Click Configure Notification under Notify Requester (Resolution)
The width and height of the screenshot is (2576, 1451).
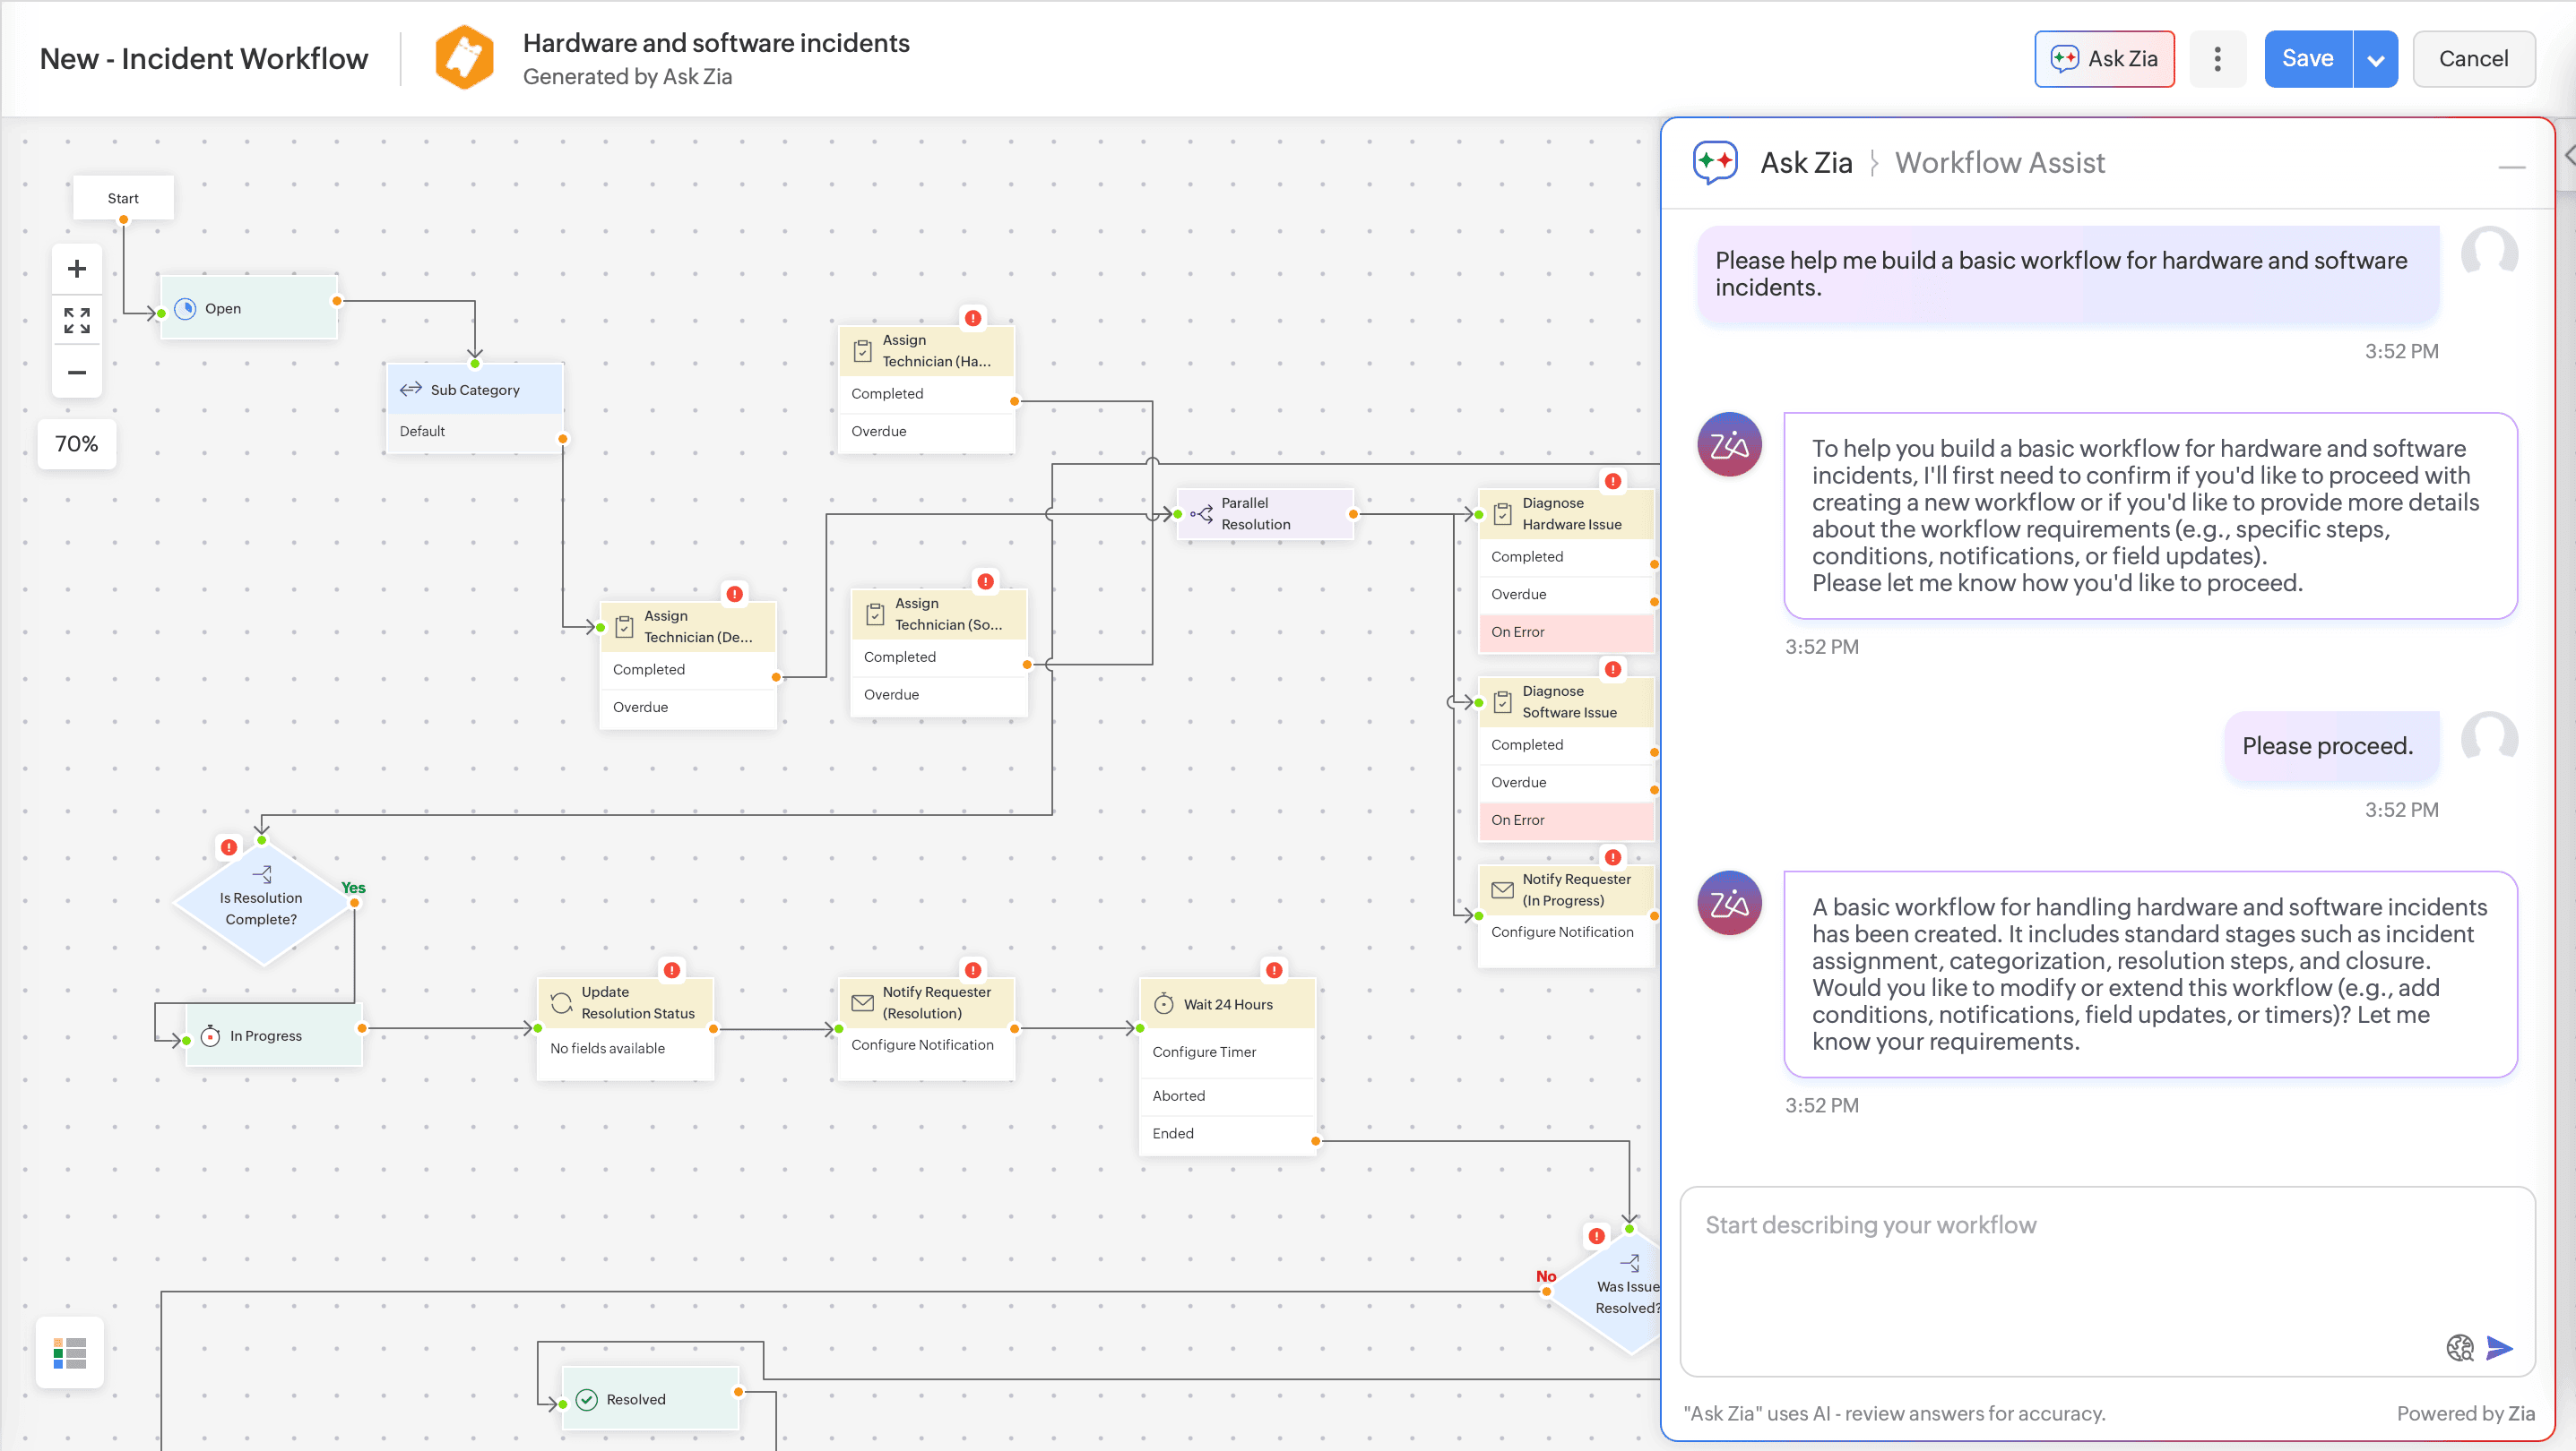click(922, 1044)
